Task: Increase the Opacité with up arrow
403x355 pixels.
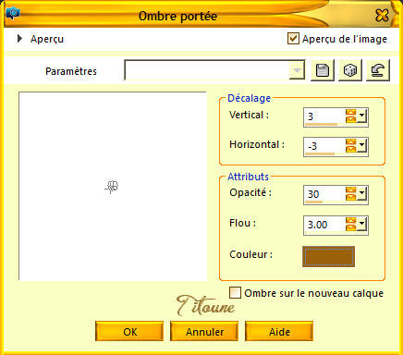Action: click(350, 190)
